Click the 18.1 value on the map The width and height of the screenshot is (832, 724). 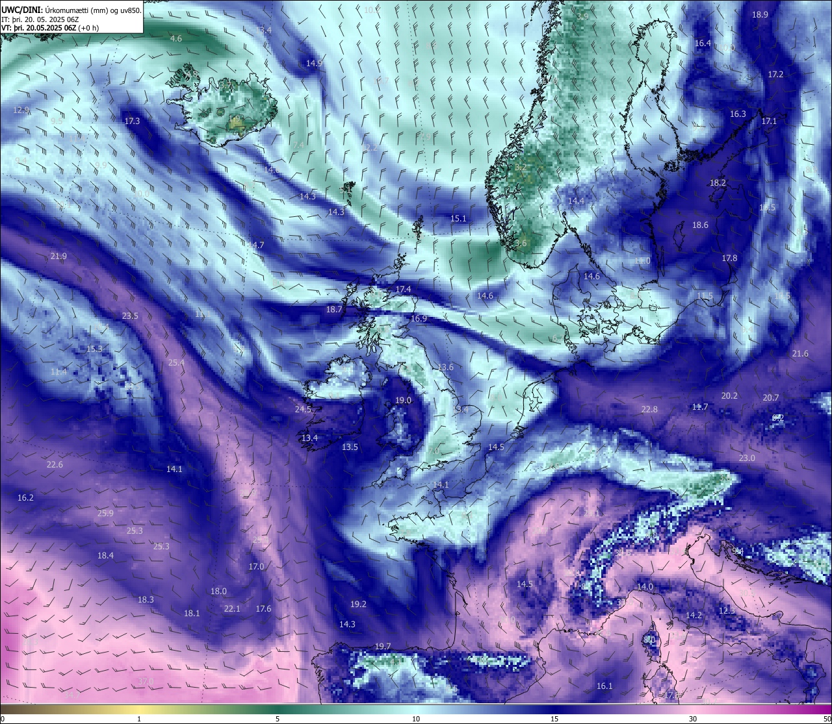point(192,613)
